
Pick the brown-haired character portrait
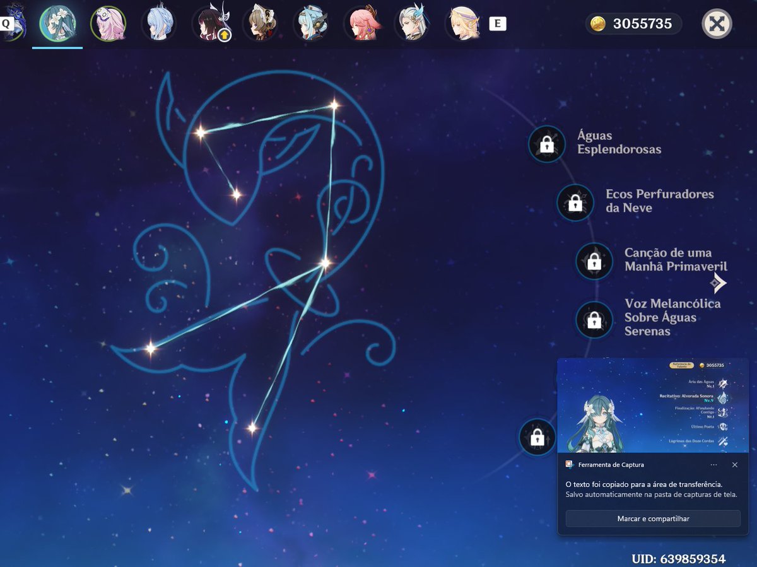point(260,24)
